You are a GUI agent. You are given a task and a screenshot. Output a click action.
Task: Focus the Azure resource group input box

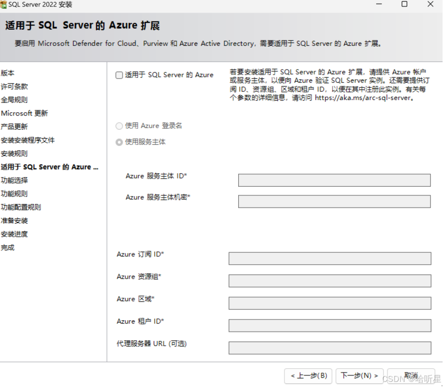click(330, 281)
